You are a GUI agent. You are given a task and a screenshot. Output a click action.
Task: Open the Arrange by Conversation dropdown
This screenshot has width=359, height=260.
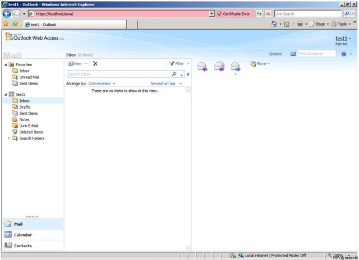coord(102,83)
